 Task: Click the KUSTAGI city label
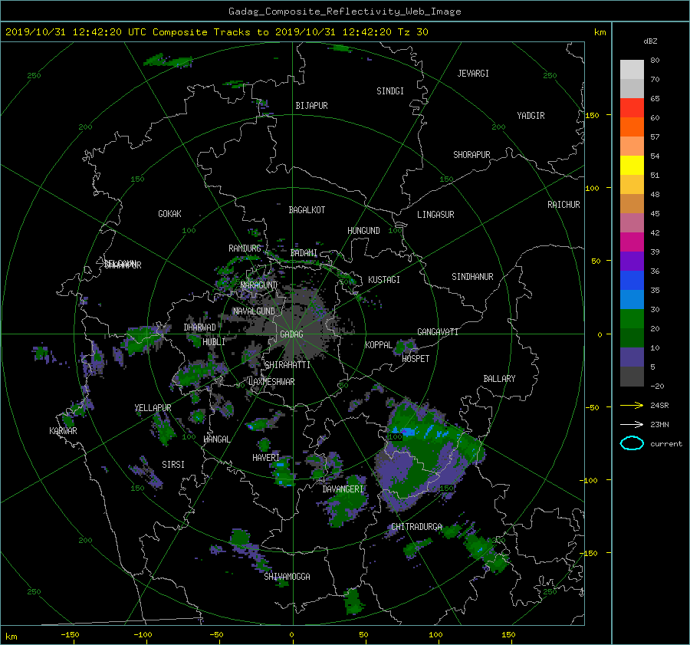point(384,280)
